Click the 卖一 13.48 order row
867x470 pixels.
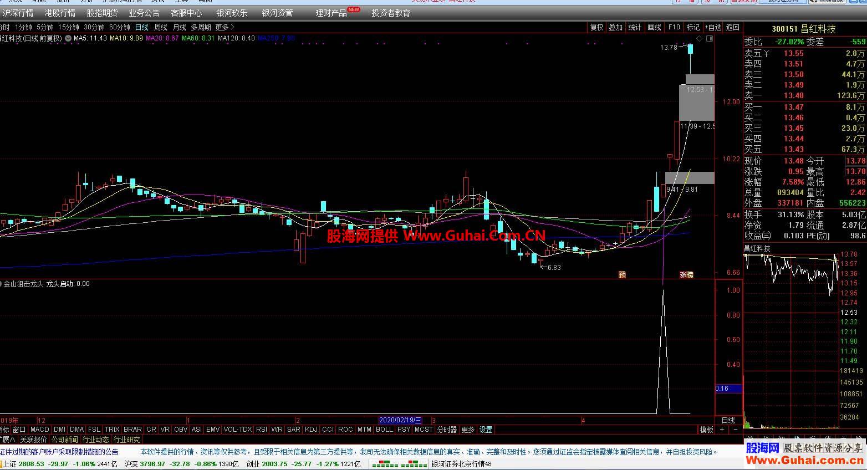coord(805,95)
